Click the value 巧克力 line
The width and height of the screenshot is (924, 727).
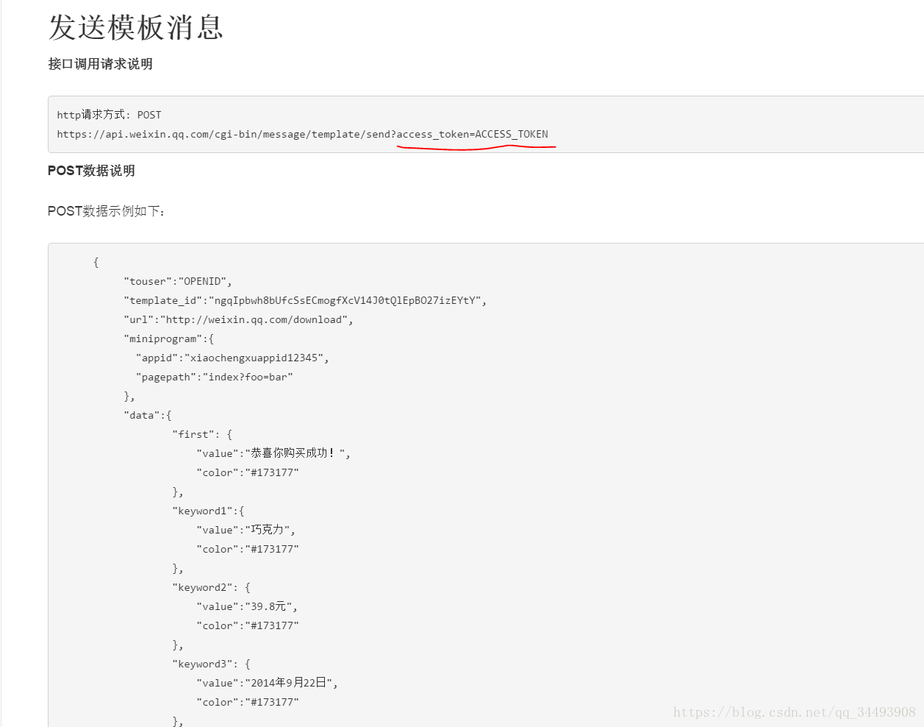point(246,530)
